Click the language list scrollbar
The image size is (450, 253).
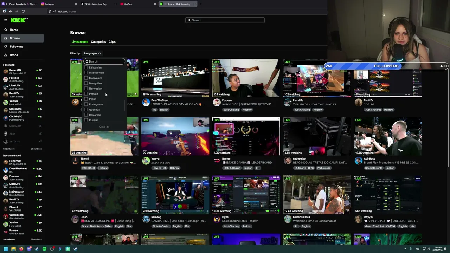click(124, 105)
